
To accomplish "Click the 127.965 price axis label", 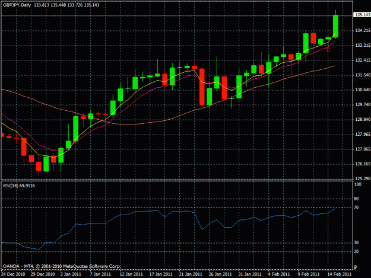I will click(363, 135).
